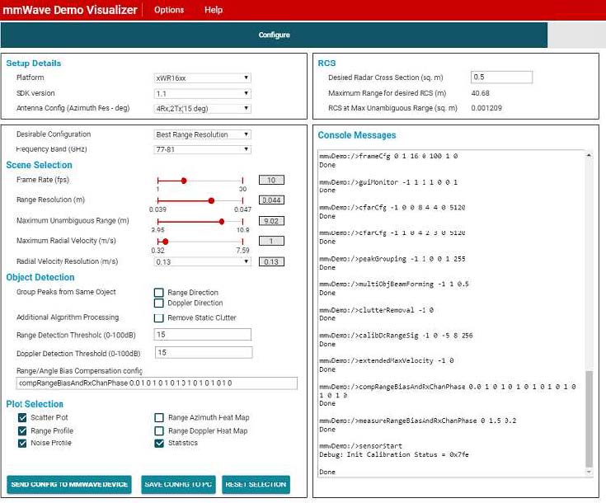
Task: Uncheck the Noise Profile plot
Action: (22, 443)
